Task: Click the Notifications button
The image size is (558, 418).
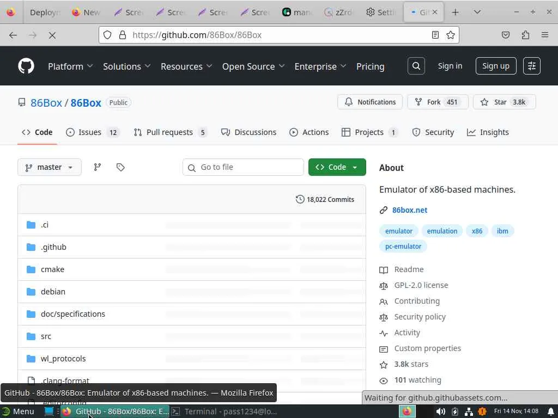Action: point(370,102)
